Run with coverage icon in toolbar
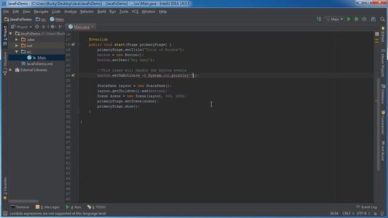This screenshot has width=388, height=218. point(364,19)
